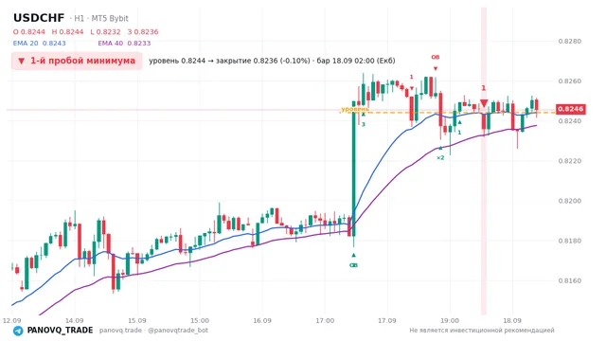
Task: Click the 'Не является инвестиционной рекомендацией' disclaimer
Action: (x=482, y=331)
